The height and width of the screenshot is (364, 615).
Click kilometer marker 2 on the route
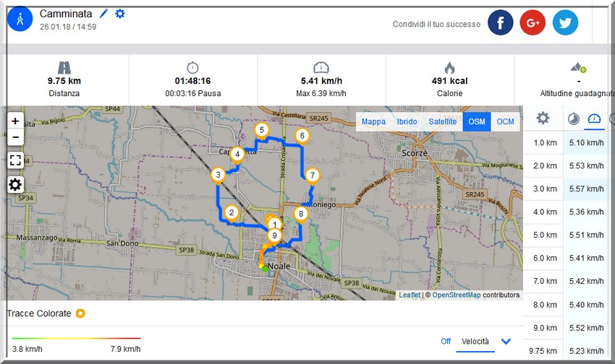click(232, 213)
